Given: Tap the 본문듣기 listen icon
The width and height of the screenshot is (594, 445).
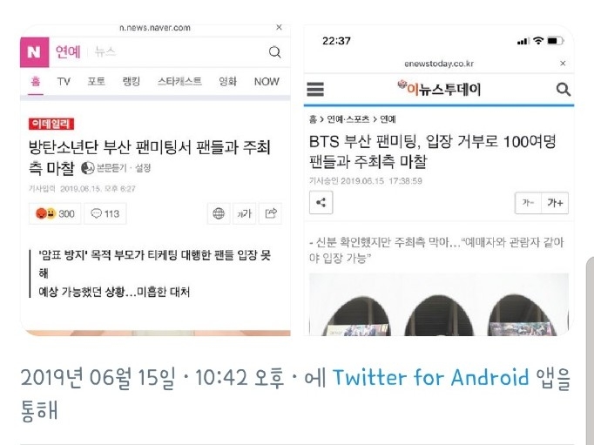Looking at the screenshot, I should 87,168.
